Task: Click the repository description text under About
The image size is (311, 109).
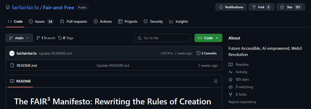Action: click(x=265, y=51)
